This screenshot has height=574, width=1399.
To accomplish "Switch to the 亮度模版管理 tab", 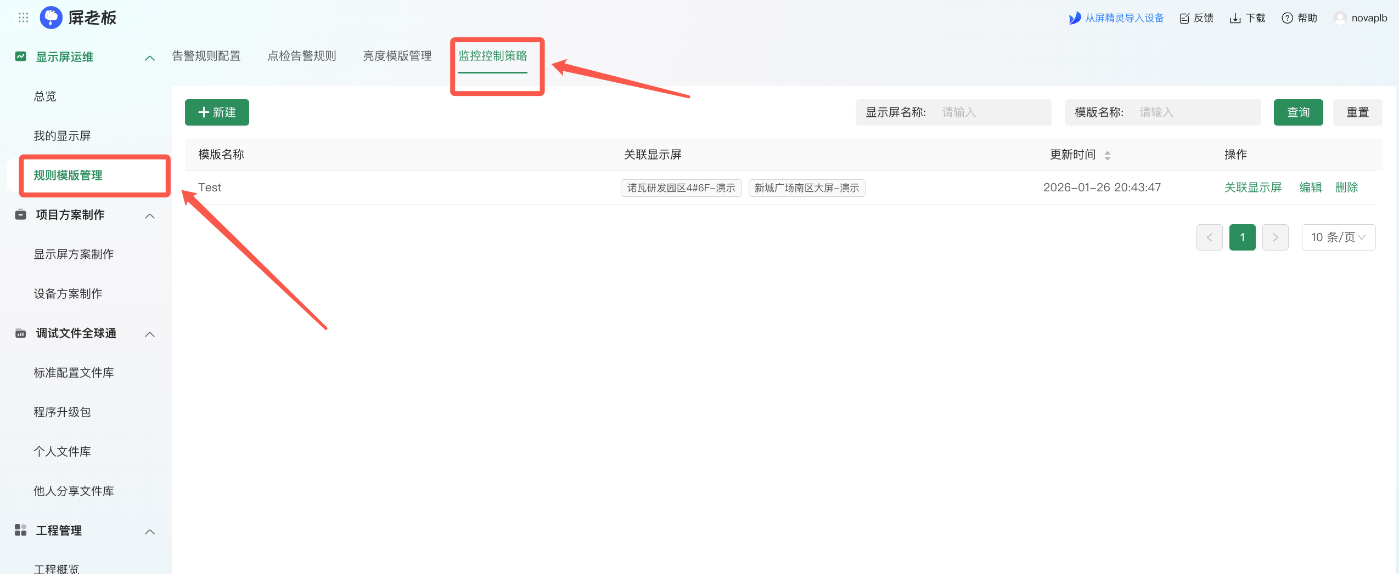I will coord(397,56).
